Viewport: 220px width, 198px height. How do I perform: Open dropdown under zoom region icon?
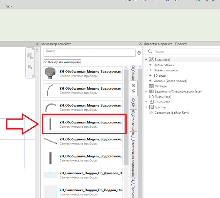(x=30, y=72)
